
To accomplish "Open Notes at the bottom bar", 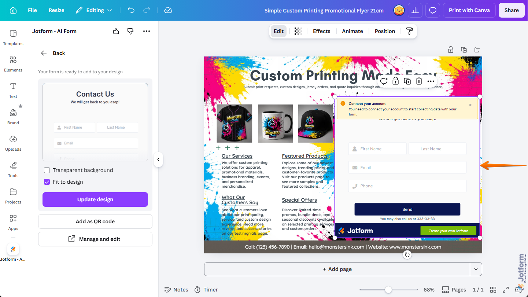I will [x=176, y=290].
